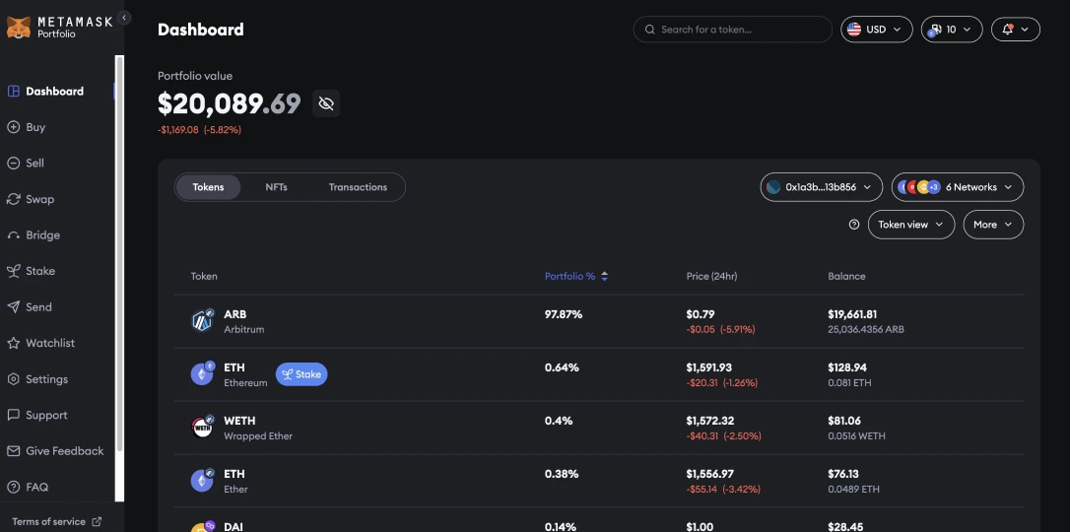Click the $1,556.97 Ether price
This screenshot has height=532, width=1070.
(x=710, y=474)
